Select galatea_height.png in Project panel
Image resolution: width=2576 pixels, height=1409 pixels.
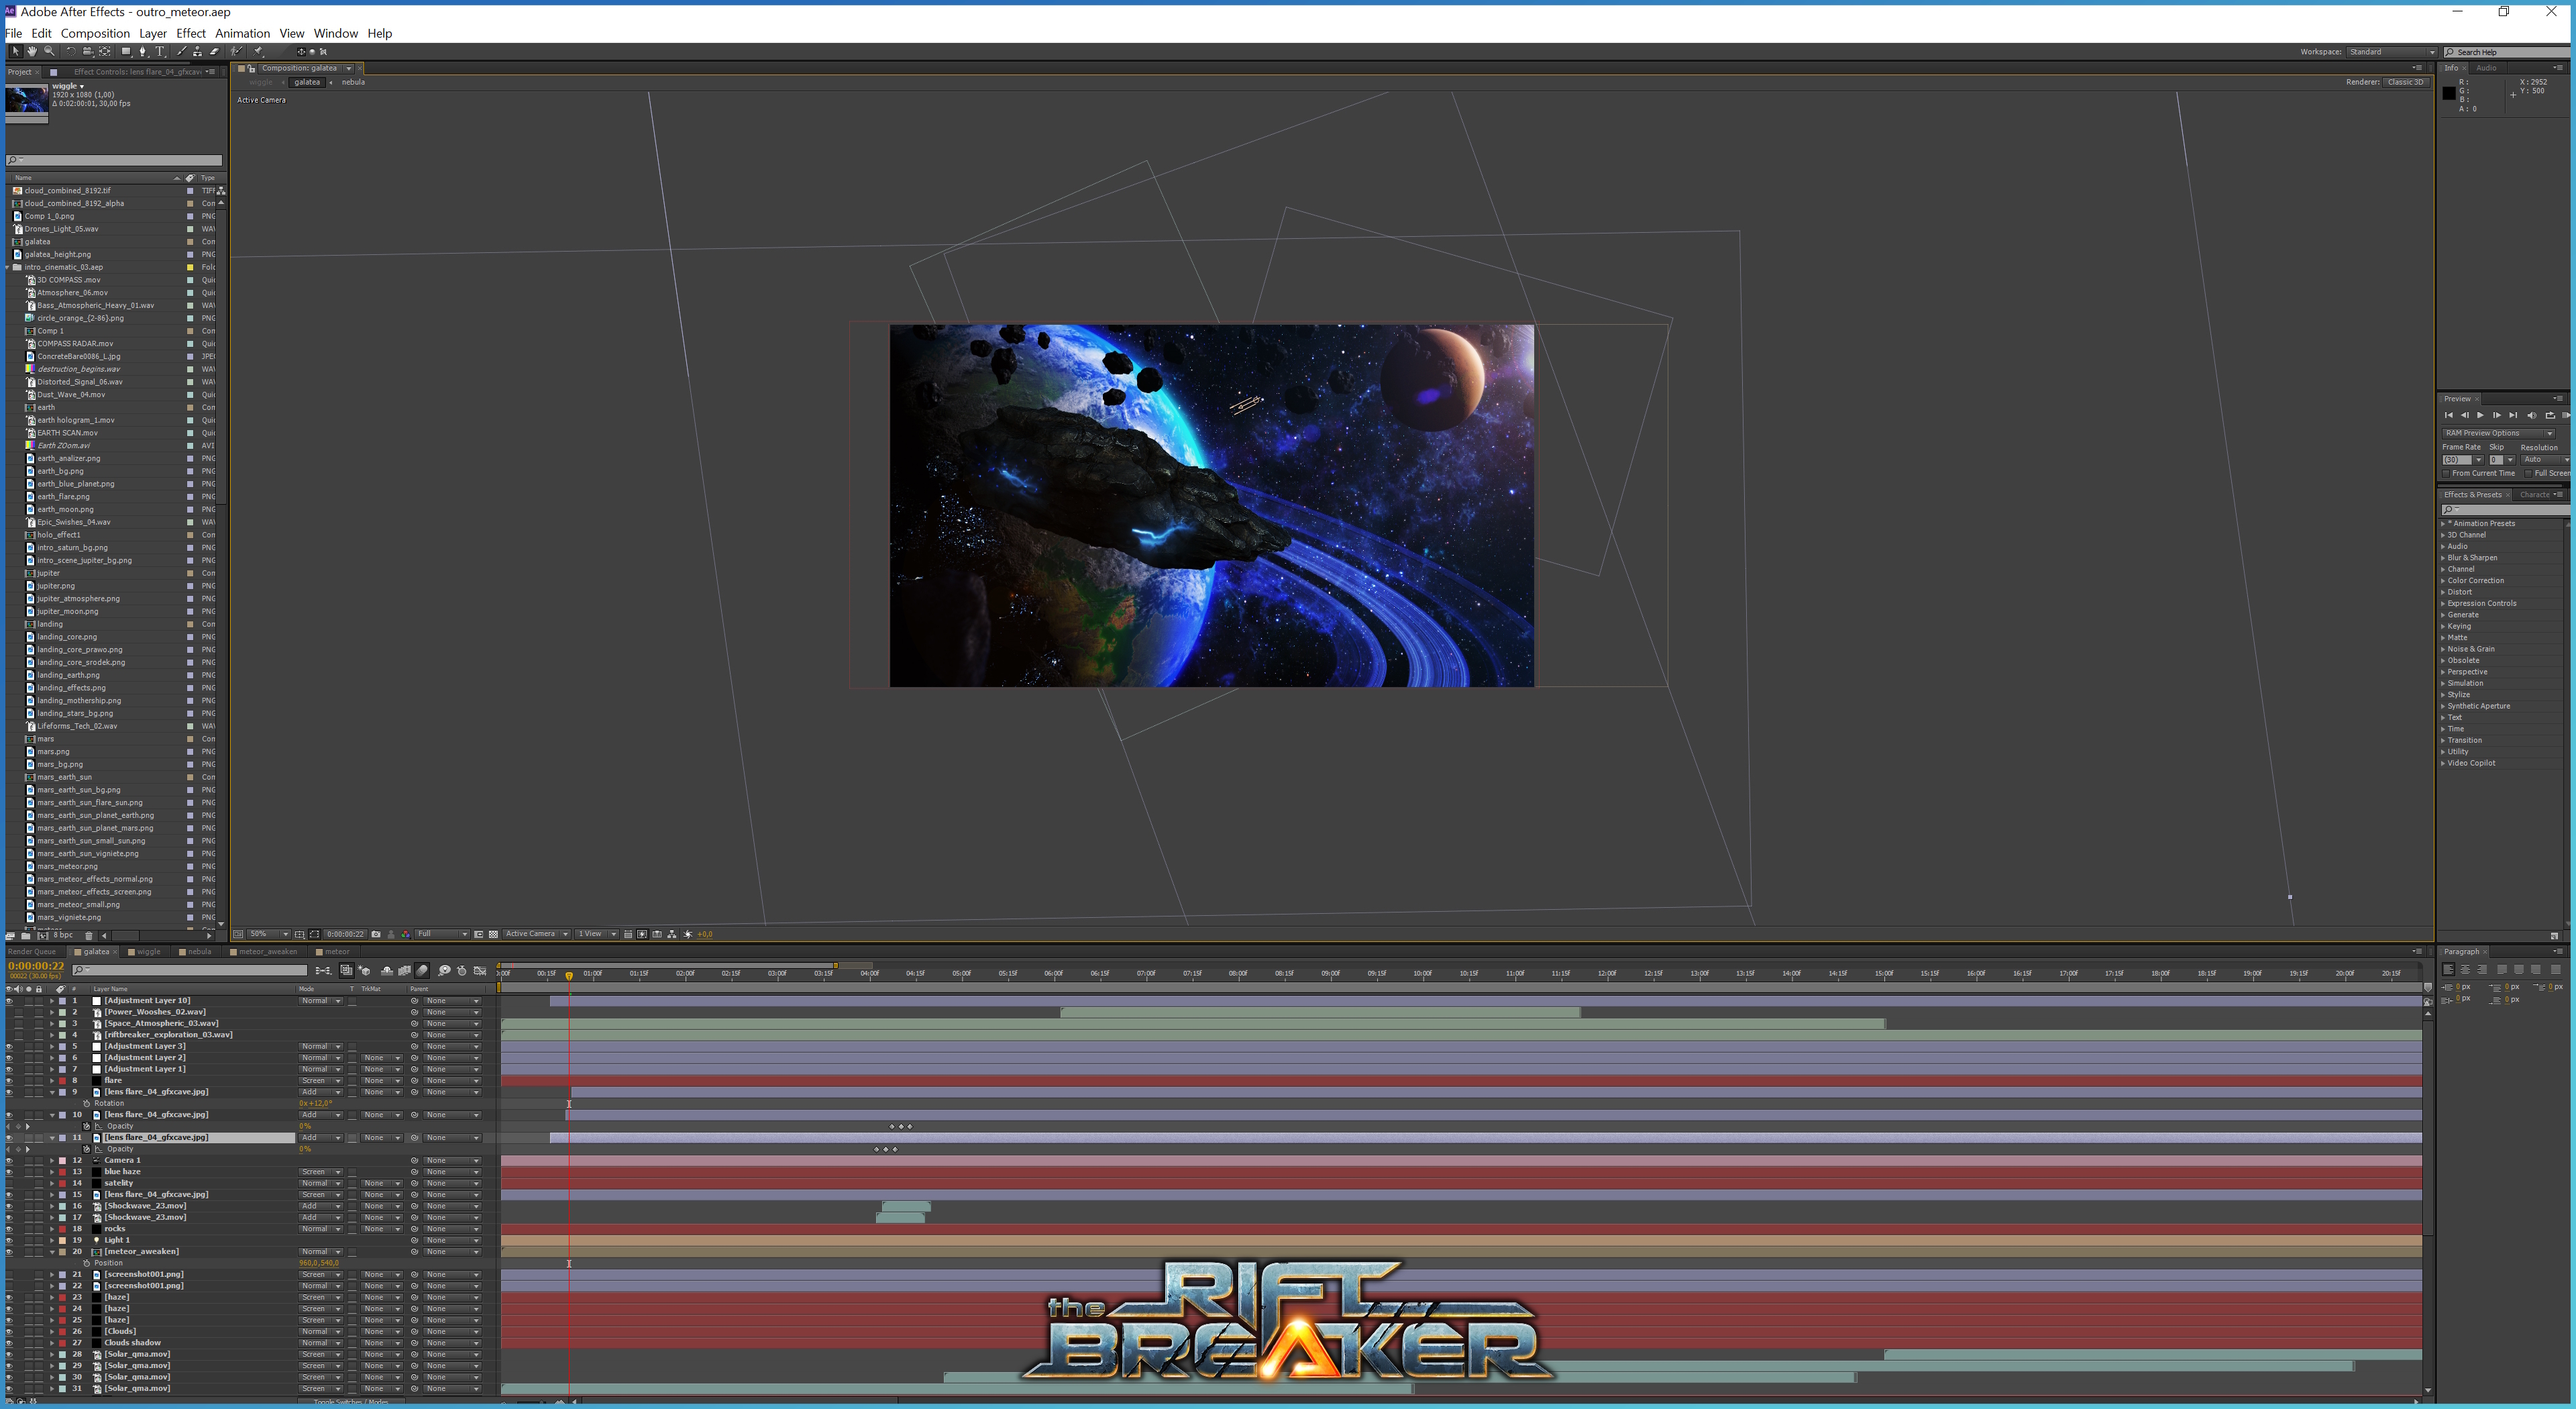pyautogui.click(x=57, y=254)
